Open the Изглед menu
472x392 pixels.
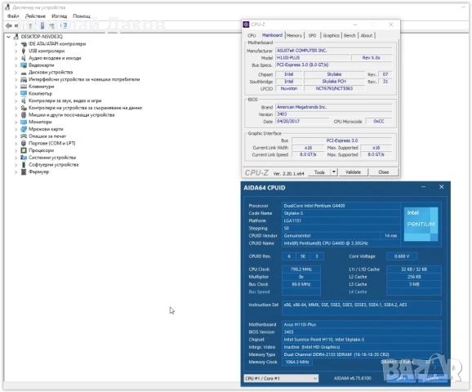click(60, 16)
